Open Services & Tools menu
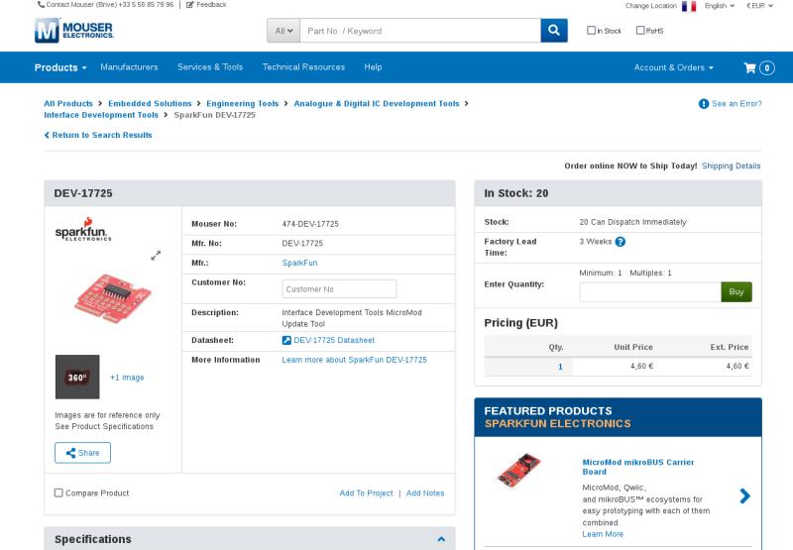Image resolution: width=793 pixels, height=550 pixels. (210, 67)
